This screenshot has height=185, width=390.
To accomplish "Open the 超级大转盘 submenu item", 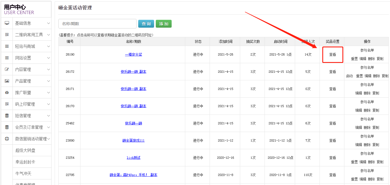I will (25, 150).
